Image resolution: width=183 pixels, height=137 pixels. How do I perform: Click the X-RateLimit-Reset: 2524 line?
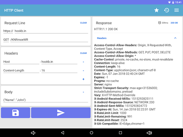111,120
